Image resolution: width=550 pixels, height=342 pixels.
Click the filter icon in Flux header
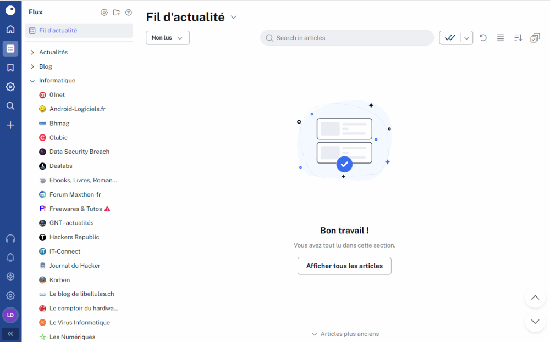129,13
